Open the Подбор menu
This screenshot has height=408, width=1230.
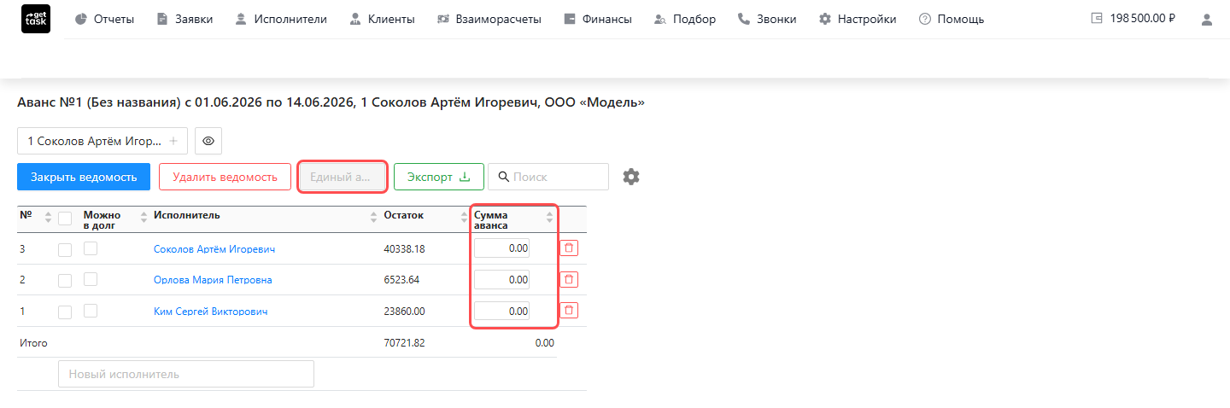(684, 19)
